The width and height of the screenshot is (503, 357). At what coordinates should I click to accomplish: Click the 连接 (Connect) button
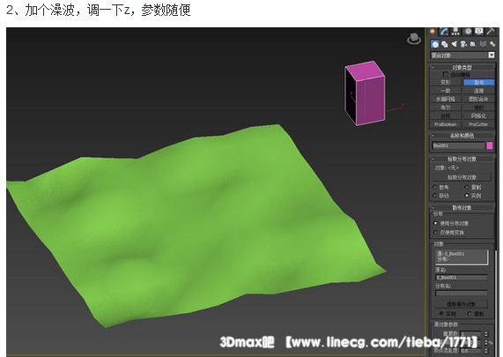tap(478, 91)
